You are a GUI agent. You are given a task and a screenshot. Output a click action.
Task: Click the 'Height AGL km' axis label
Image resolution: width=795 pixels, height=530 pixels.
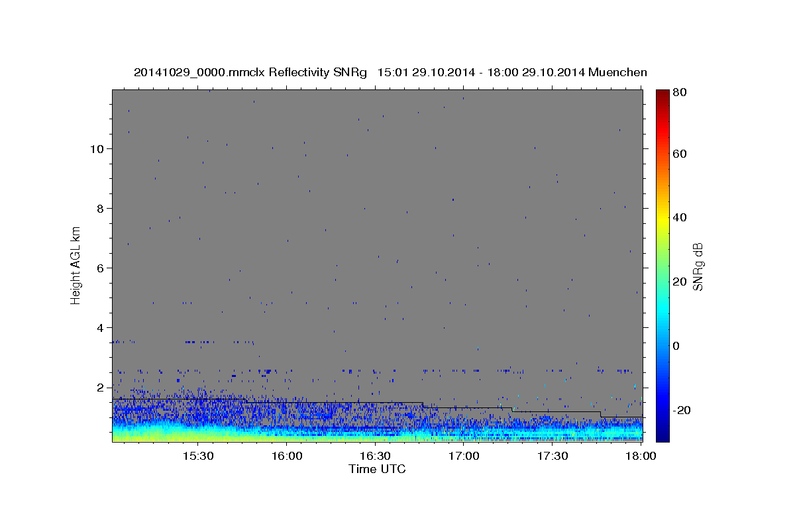(x=76, y=265)
